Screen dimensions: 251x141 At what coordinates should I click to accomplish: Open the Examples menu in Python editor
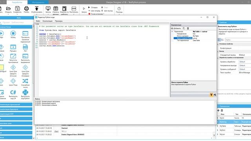[58, 21]
